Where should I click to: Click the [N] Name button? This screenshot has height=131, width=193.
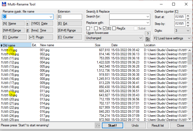click(x=13, y=24)
